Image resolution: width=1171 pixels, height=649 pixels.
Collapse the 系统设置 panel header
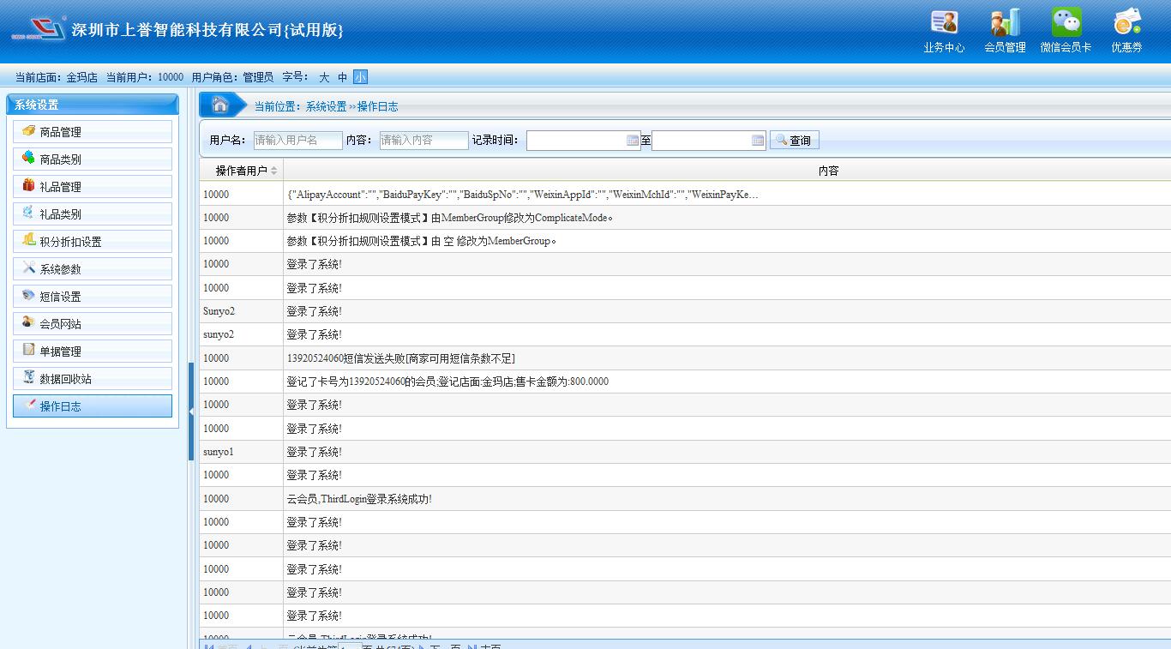point(93,105)
